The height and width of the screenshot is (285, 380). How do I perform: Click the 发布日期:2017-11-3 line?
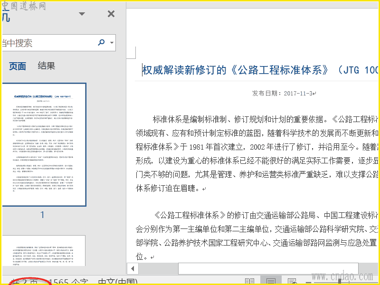[284, 93]
